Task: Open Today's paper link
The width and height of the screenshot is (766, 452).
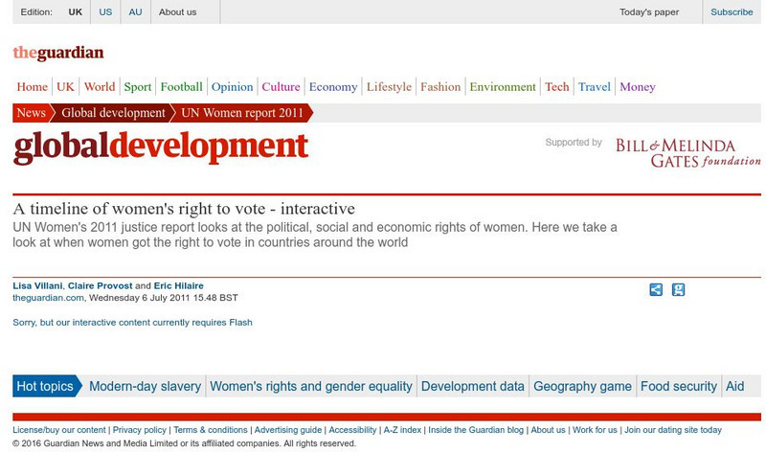Action: click(649, 11)
